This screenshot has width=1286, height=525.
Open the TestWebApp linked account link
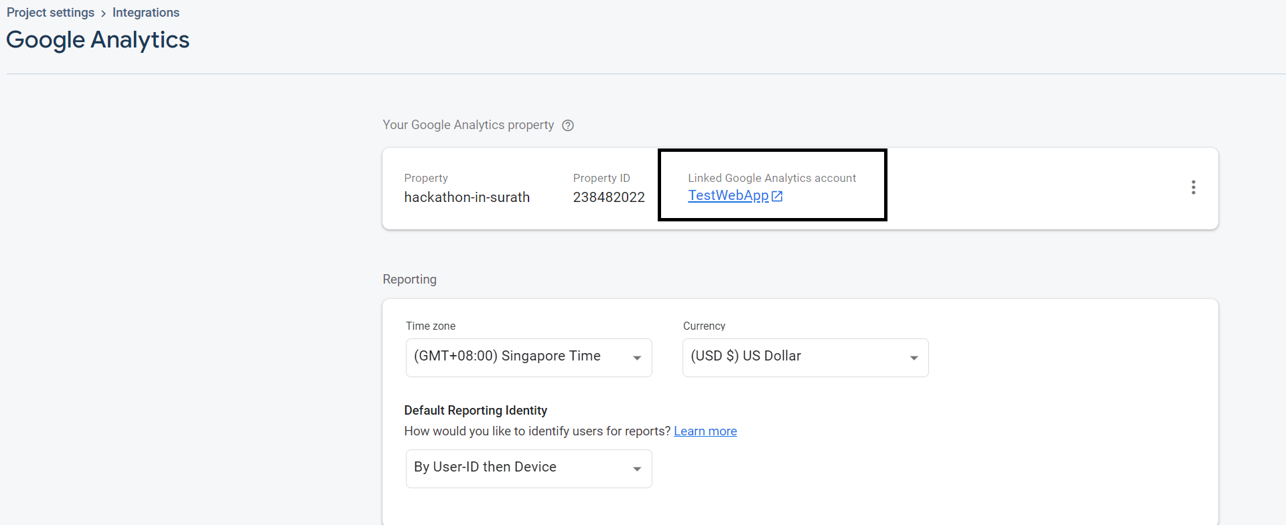click(728, 195)
